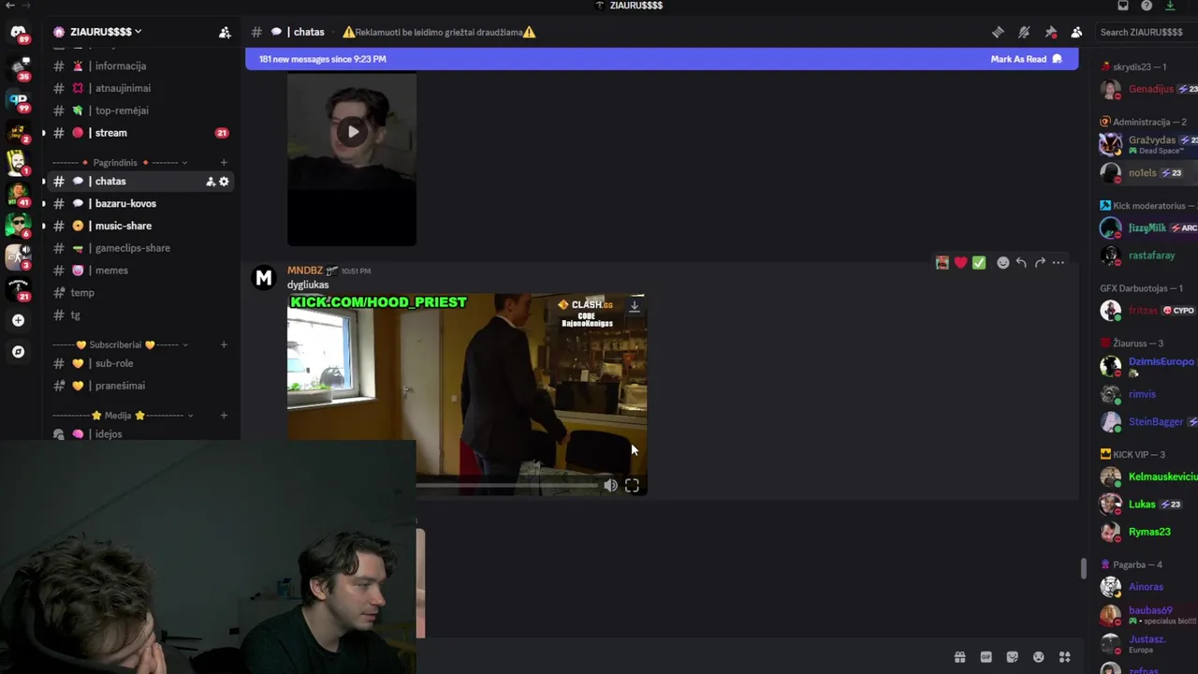
Task: Open chatas channel settings gear
Action: 224,182
